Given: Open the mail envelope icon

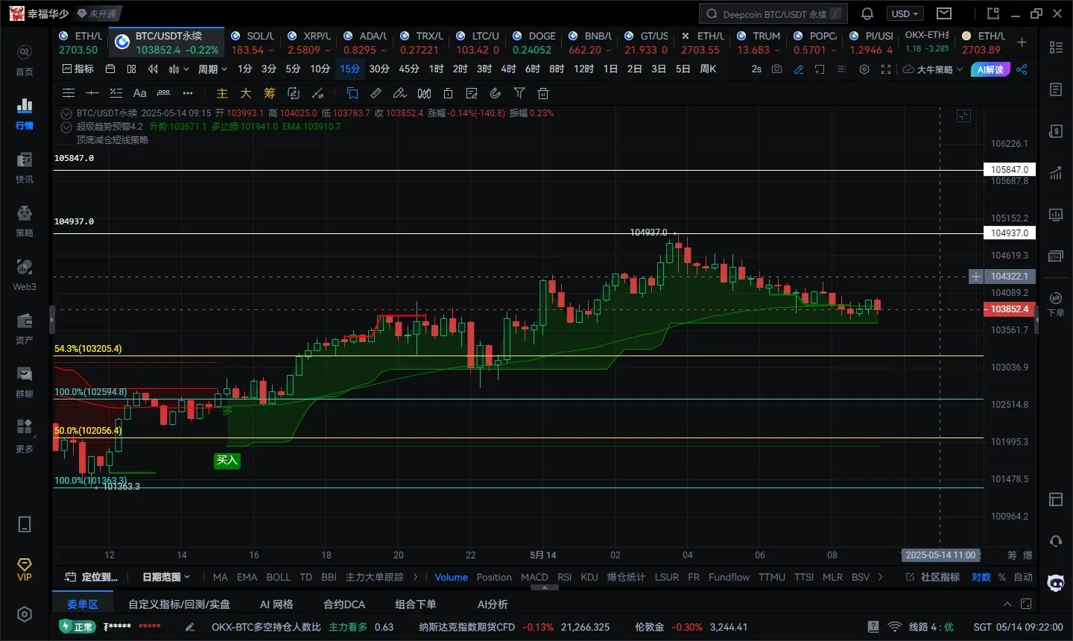Looking at the screenshot, I should (944, 13).
